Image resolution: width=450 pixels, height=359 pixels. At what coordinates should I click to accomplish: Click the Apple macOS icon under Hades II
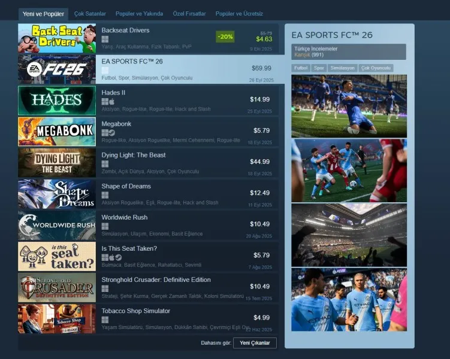tap(111, 102)
